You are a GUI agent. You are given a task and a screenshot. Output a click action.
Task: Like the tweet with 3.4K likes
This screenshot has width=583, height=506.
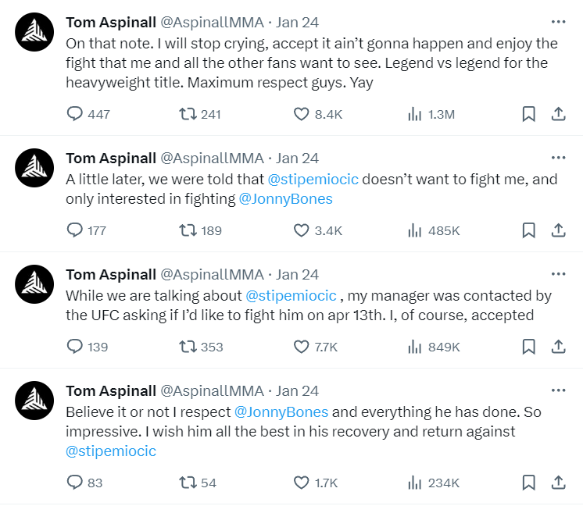[x=302, y=230]
